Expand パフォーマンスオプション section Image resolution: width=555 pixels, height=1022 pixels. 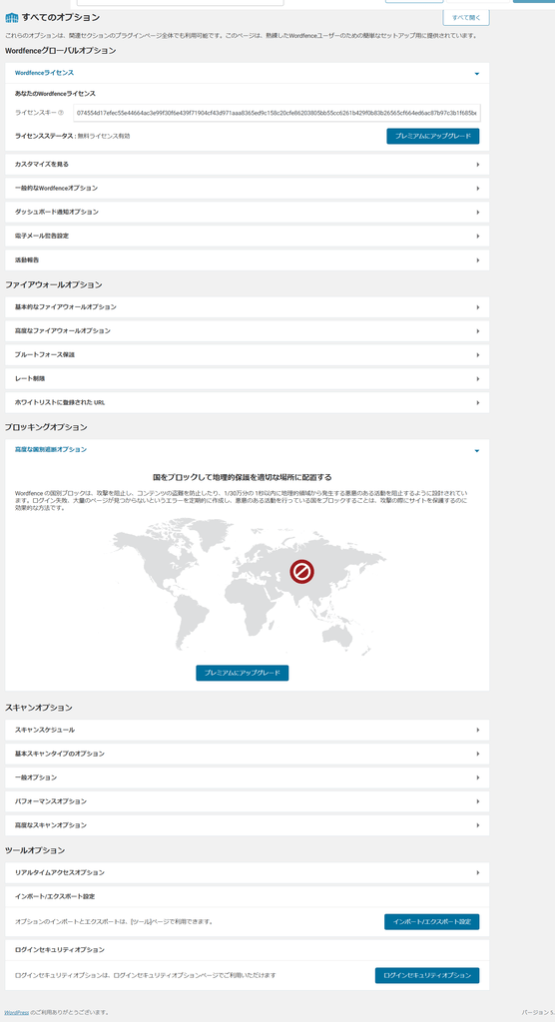[248, 801]
